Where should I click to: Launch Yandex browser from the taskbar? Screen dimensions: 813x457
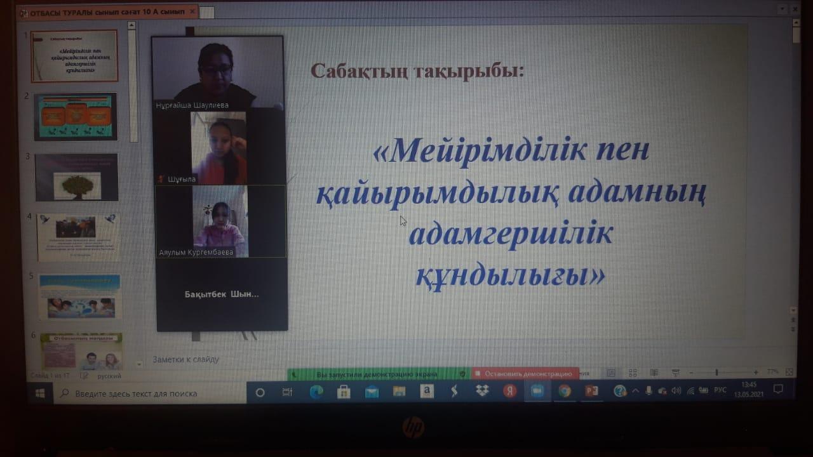pos(509,392)
